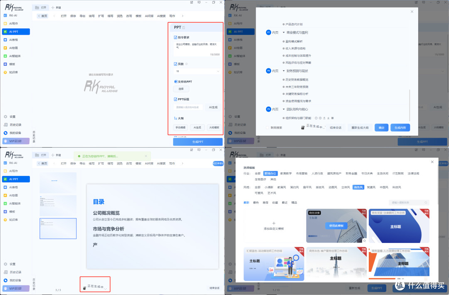Click the move-down icon on the 组织架构与部门职能 row
449x295 pixels.
[x=328, y=118]
